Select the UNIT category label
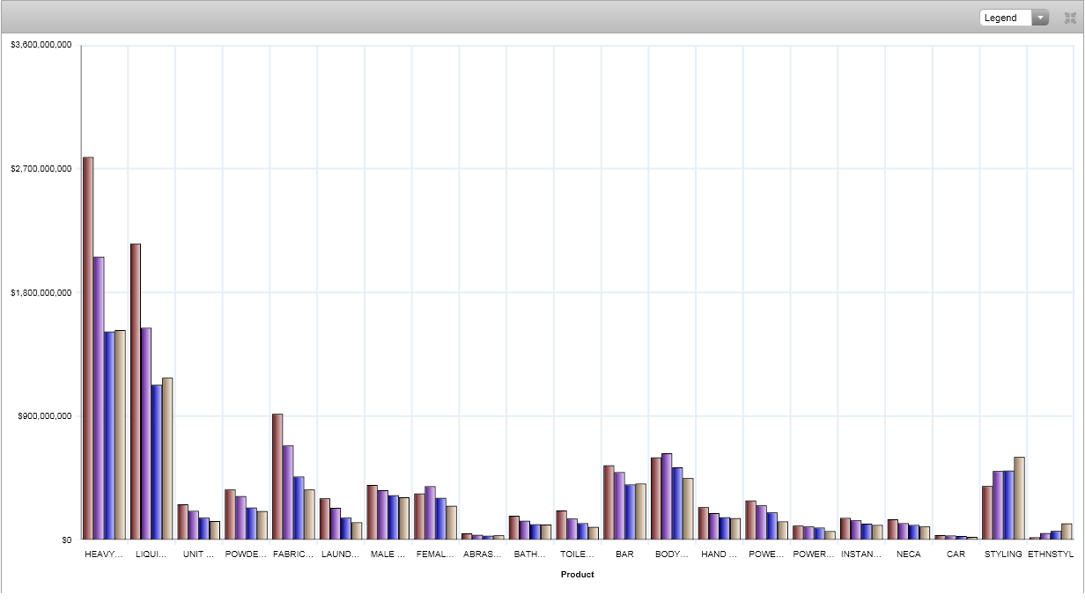The height and width of the screenshot is (602, 1085). pyautogui.click(x=198, y=554)
